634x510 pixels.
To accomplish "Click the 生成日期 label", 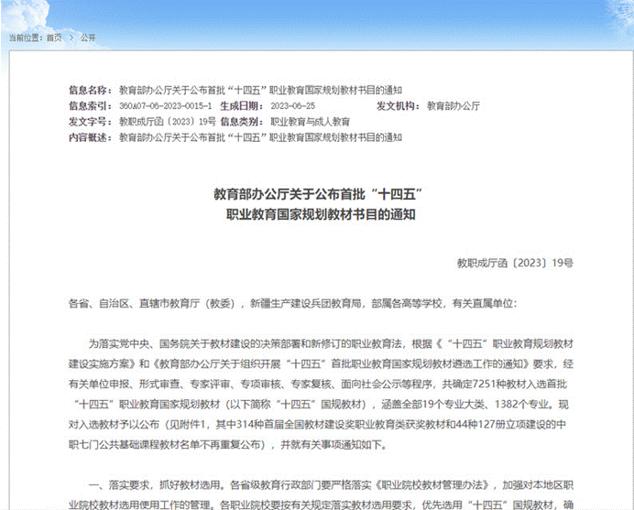I will coord(242,106).
